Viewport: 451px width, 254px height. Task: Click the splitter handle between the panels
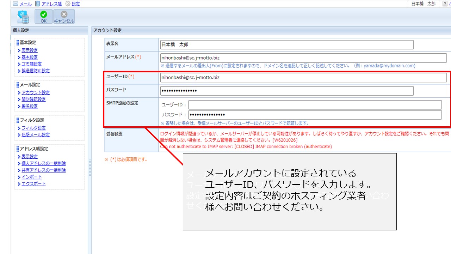click(x=89, y=168)
